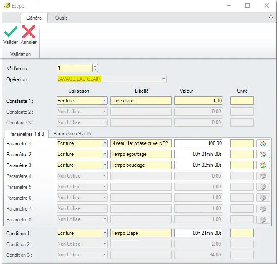Switch to Paramètres 9 à 15 tab
Image resolution: width=277 pixels, height=264 pixels.
point(72,134)
